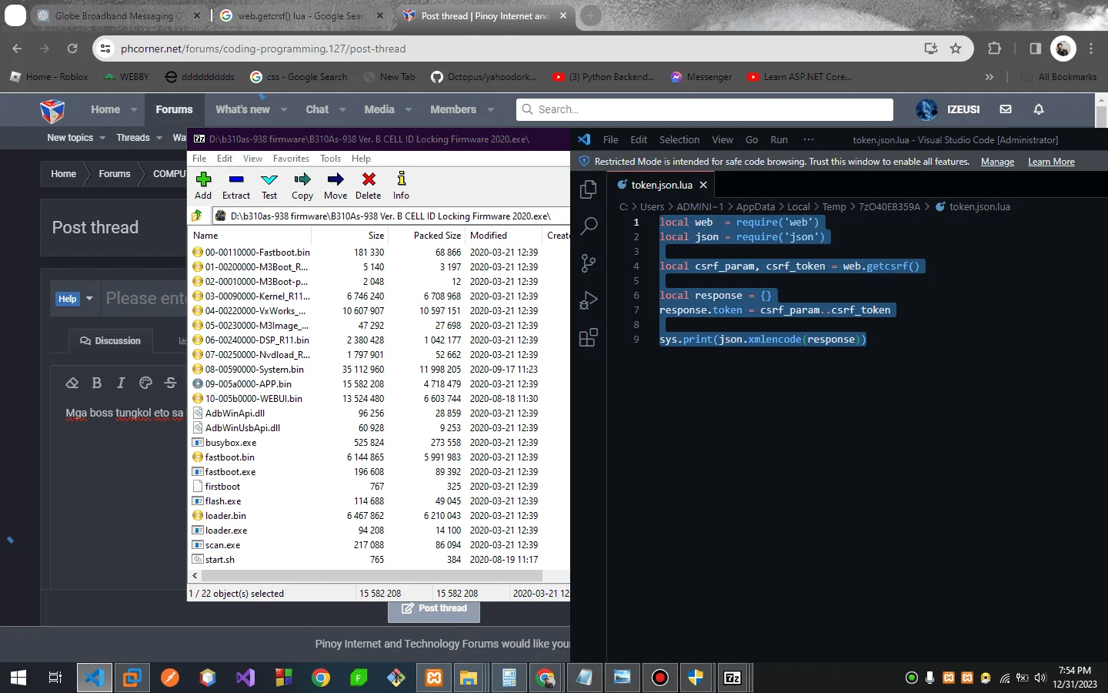Reload the current Chrome page
Image resolution: width=1108 pixels, height=693 pixels.
coord(72,49)
